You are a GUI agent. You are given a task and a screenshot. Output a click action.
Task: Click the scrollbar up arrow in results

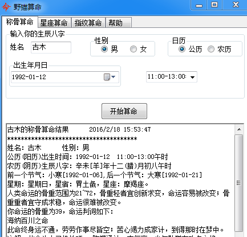click(239, 129)
